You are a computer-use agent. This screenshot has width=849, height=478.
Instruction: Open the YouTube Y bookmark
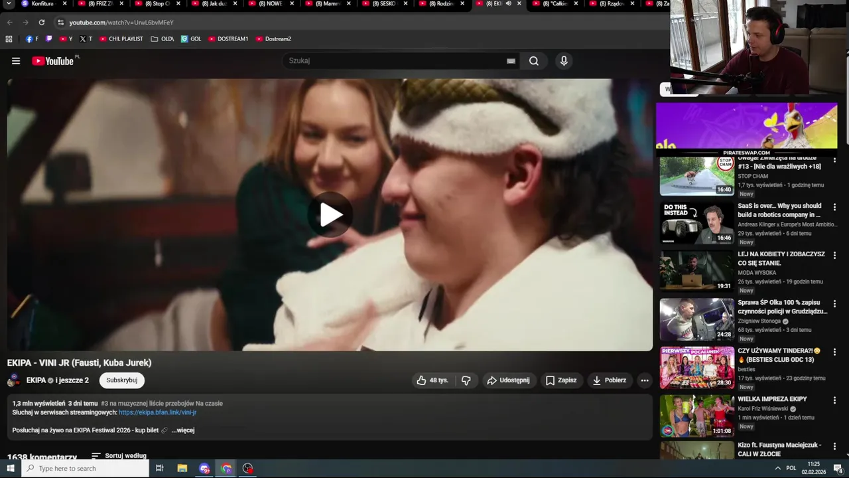click(x=66, y=39)
